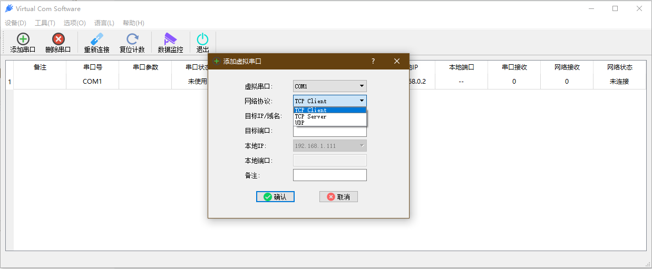
Task: Collapse the 网络协议 TCP Client combo box
Action: coord(330,101)
